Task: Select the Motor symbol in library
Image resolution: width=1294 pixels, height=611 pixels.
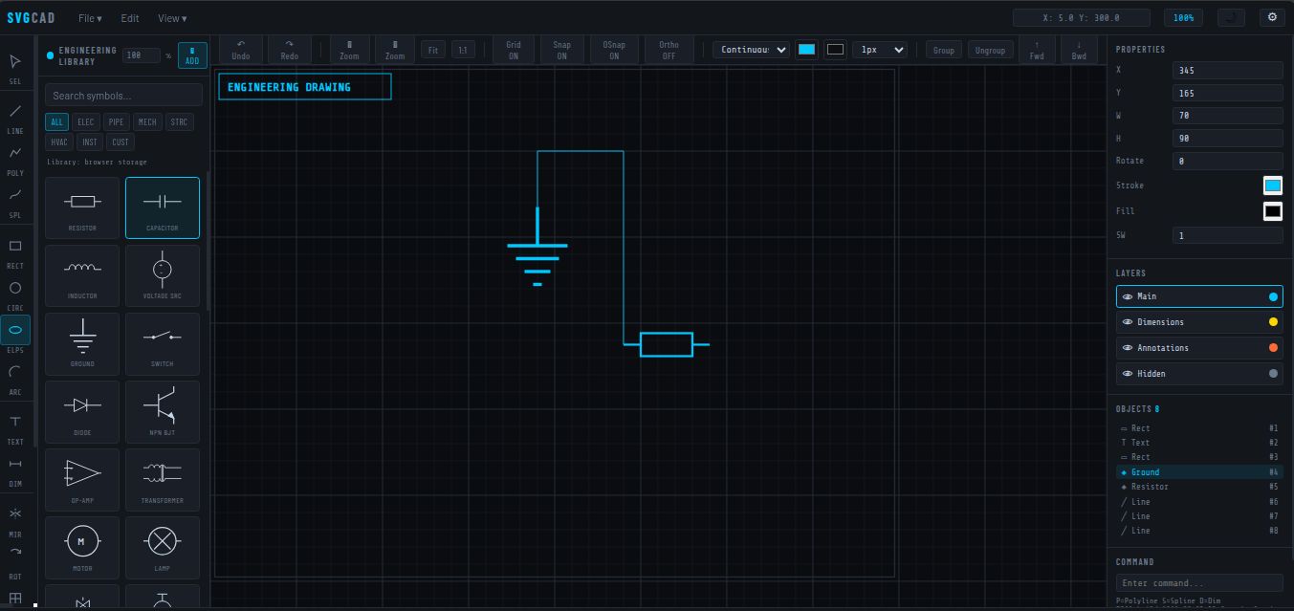Action: pos(82,547)
